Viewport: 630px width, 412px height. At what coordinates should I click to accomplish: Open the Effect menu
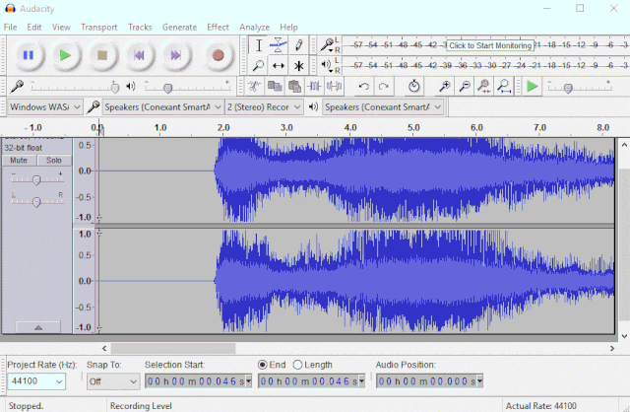click(219, 27)
